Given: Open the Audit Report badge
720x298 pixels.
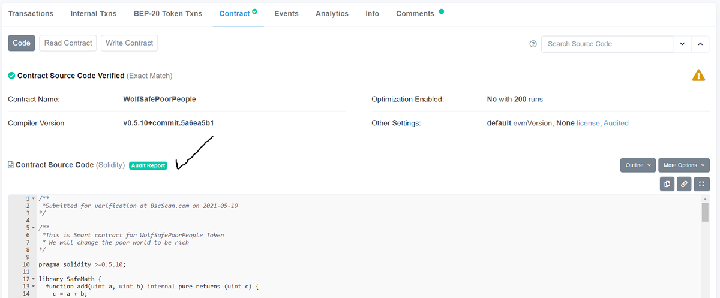Looking at the screenshot, I should 148,165.
